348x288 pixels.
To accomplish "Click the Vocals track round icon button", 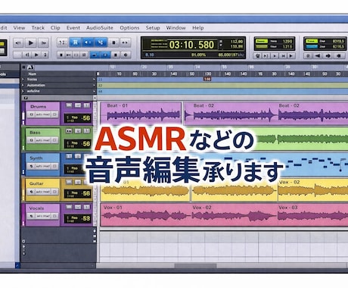I will click(x=31, y=216).
